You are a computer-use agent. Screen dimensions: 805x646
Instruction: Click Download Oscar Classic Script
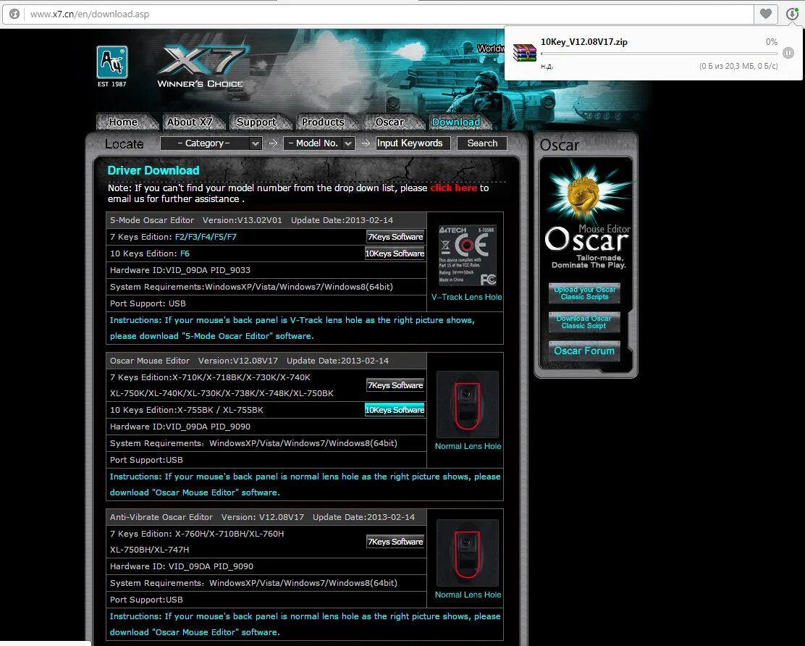click(584, 322)
